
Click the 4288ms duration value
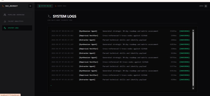(174, 80)
